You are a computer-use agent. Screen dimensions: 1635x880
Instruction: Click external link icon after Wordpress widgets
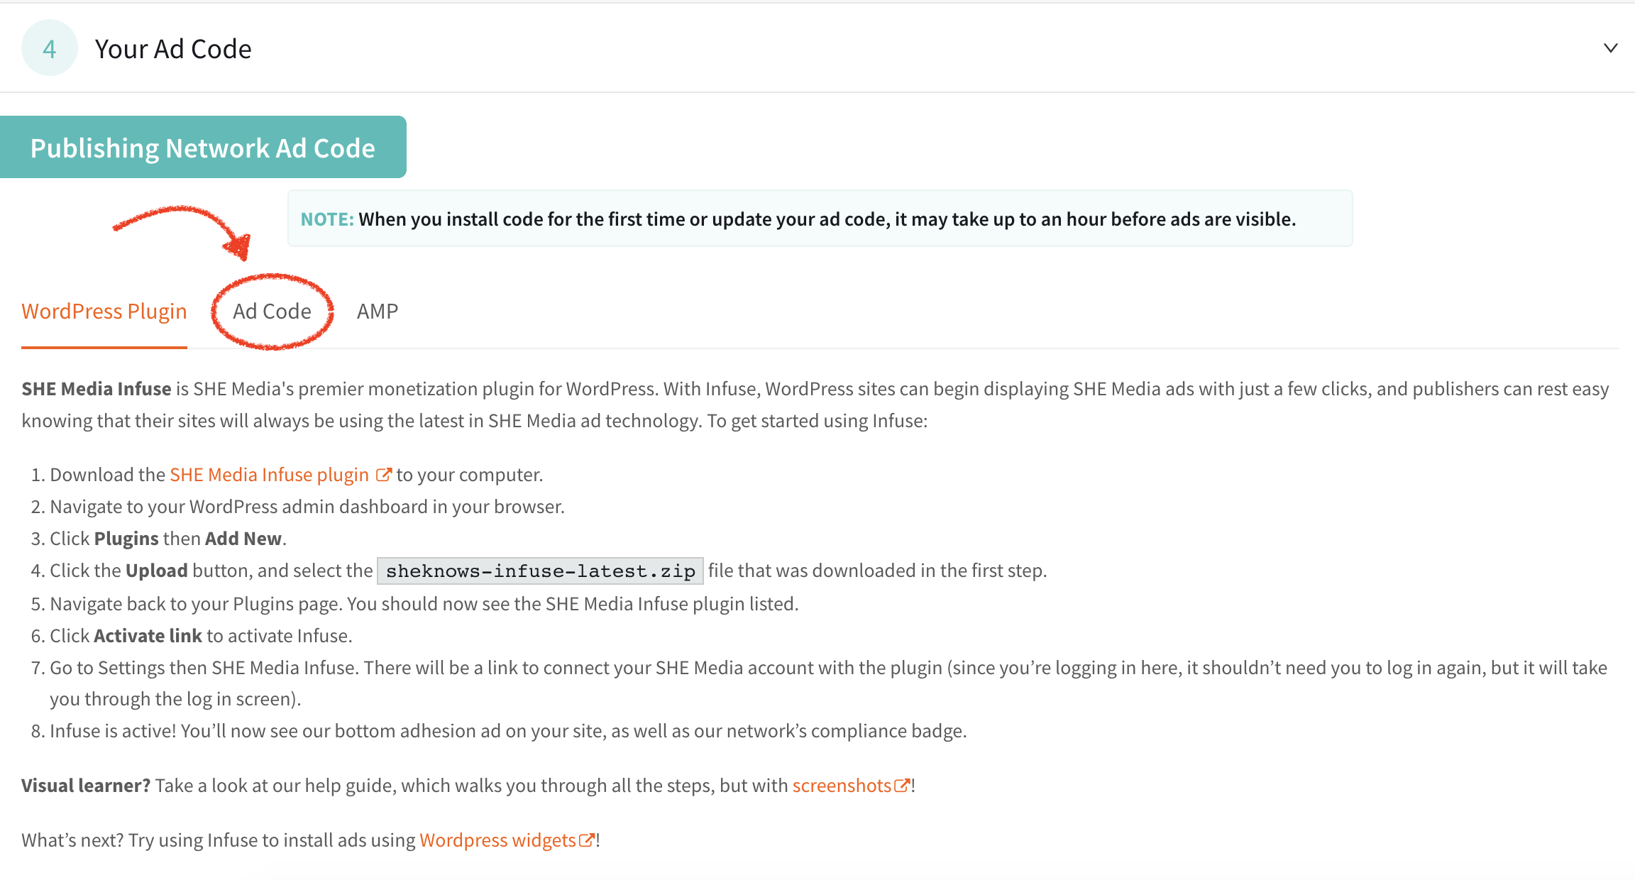tap(586, 840)
